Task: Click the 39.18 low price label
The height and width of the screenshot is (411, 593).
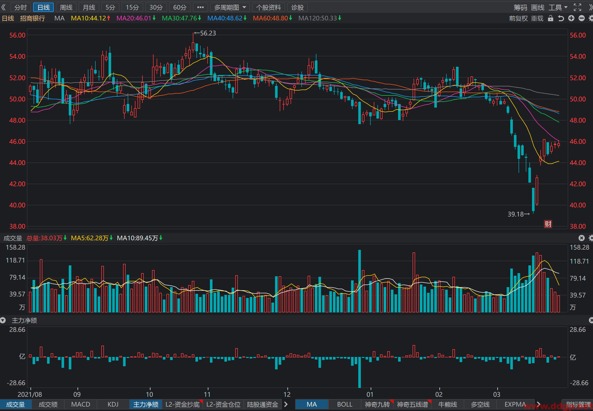Action: tap(515, 214)
